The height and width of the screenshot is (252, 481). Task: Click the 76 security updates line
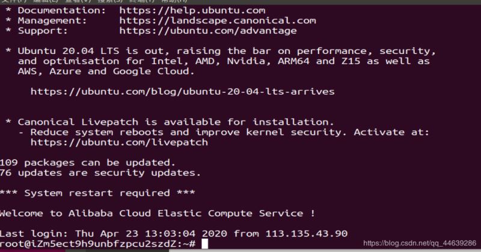tap(100, 173)
